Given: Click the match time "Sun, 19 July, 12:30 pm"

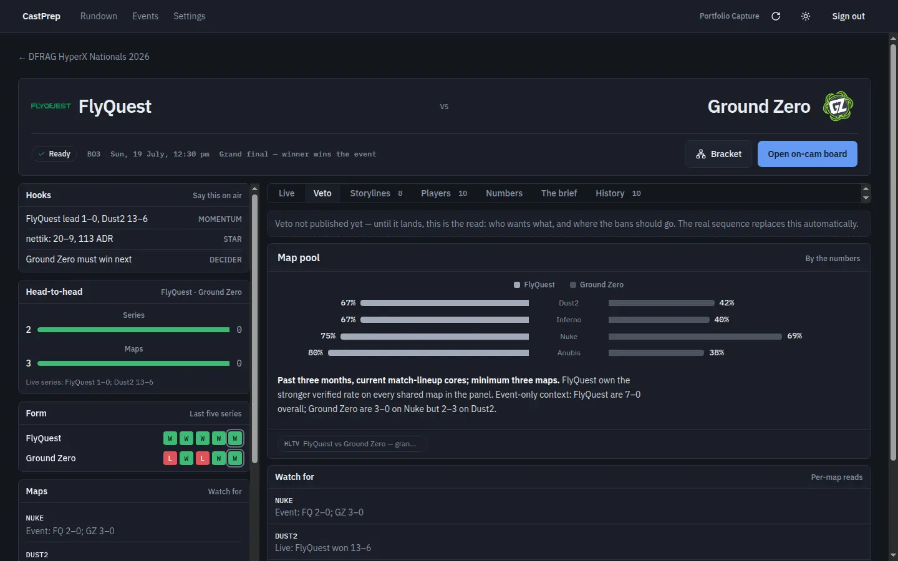Looking at the screenshot, I should click(x=160, y=154).
